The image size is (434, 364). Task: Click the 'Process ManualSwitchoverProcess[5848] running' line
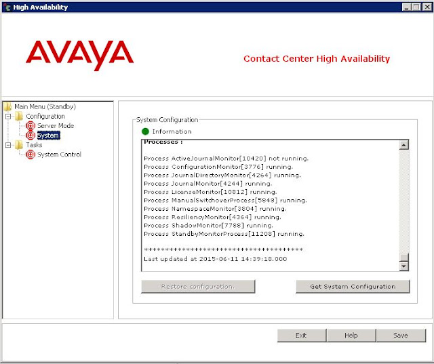coord(225,200)
